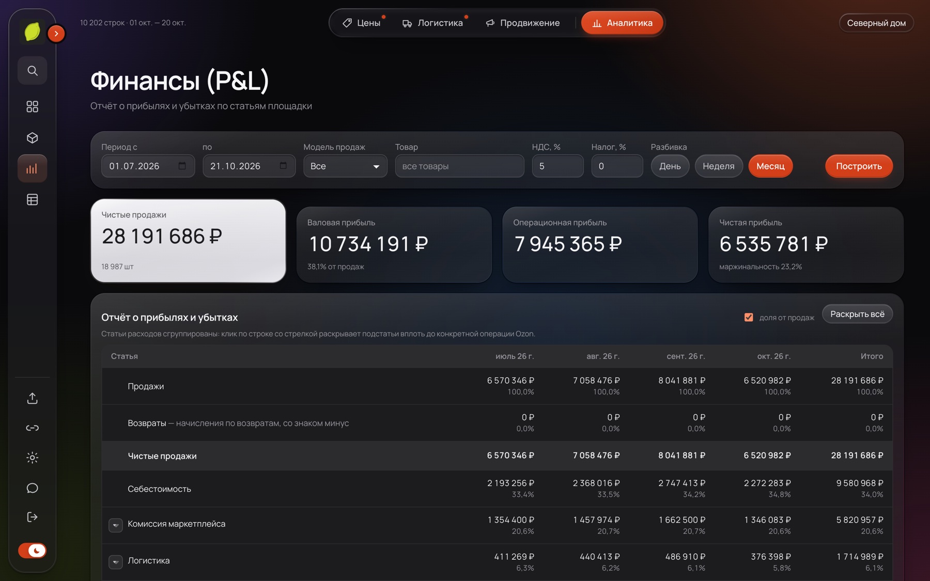930x581 pixels.
Task: Switch to the Логистика tab
Action: pos(433,23)
